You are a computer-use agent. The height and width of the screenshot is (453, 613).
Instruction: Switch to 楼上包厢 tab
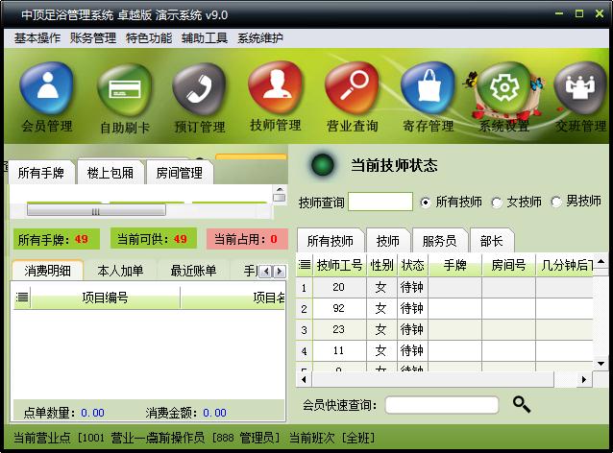[110, 173]
